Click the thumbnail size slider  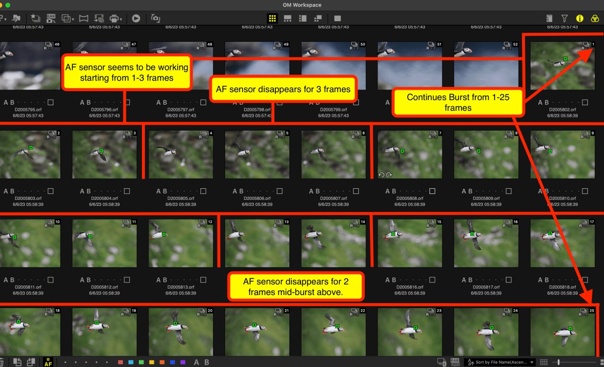point(574,362)
